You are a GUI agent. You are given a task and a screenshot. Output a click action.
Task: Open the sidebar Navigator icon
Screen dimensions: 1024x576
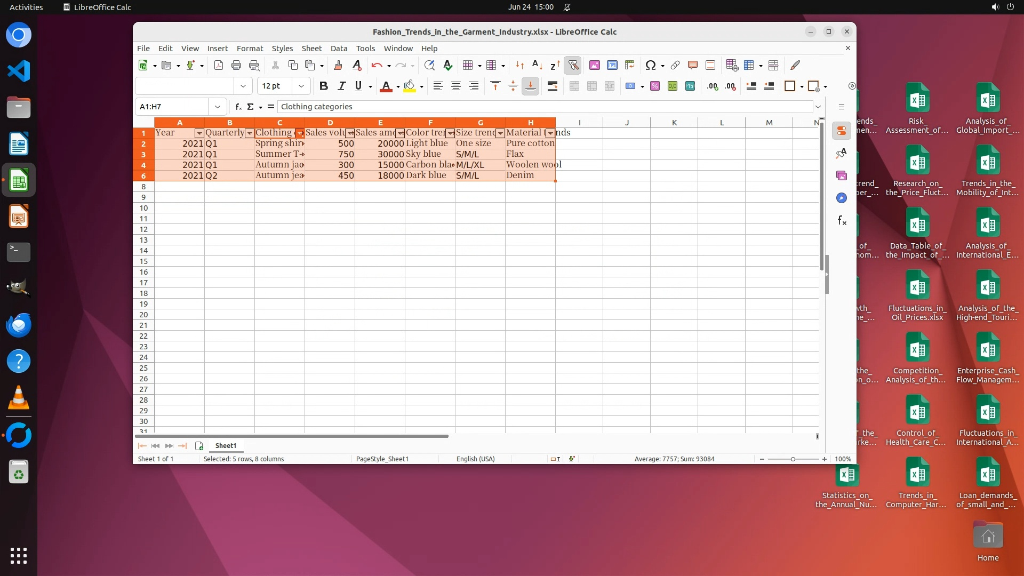click(x=842, y=198)
